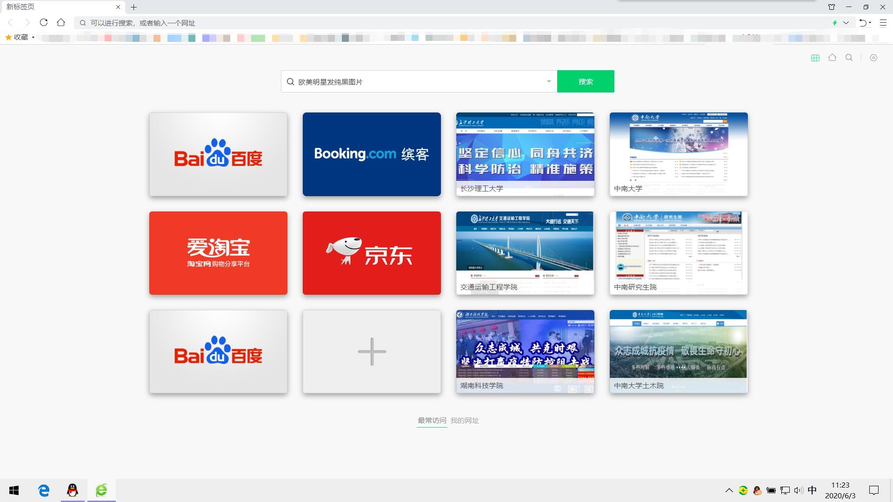Open the dropdown beside the undo arrow

click(x=870, y=23)
